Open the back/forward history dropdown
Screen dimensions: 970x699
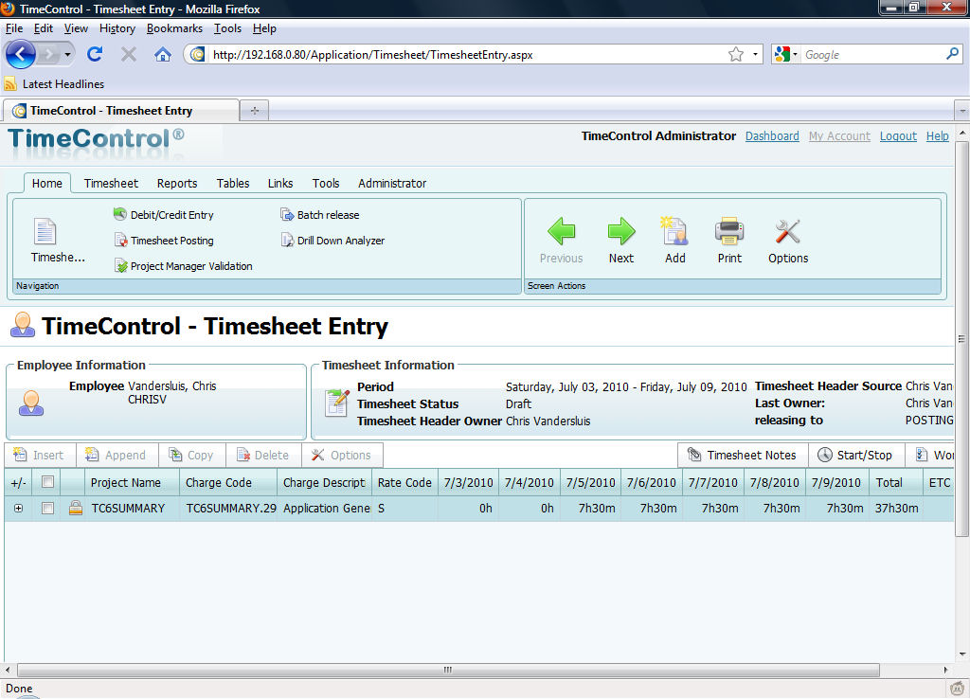[67, 54]
